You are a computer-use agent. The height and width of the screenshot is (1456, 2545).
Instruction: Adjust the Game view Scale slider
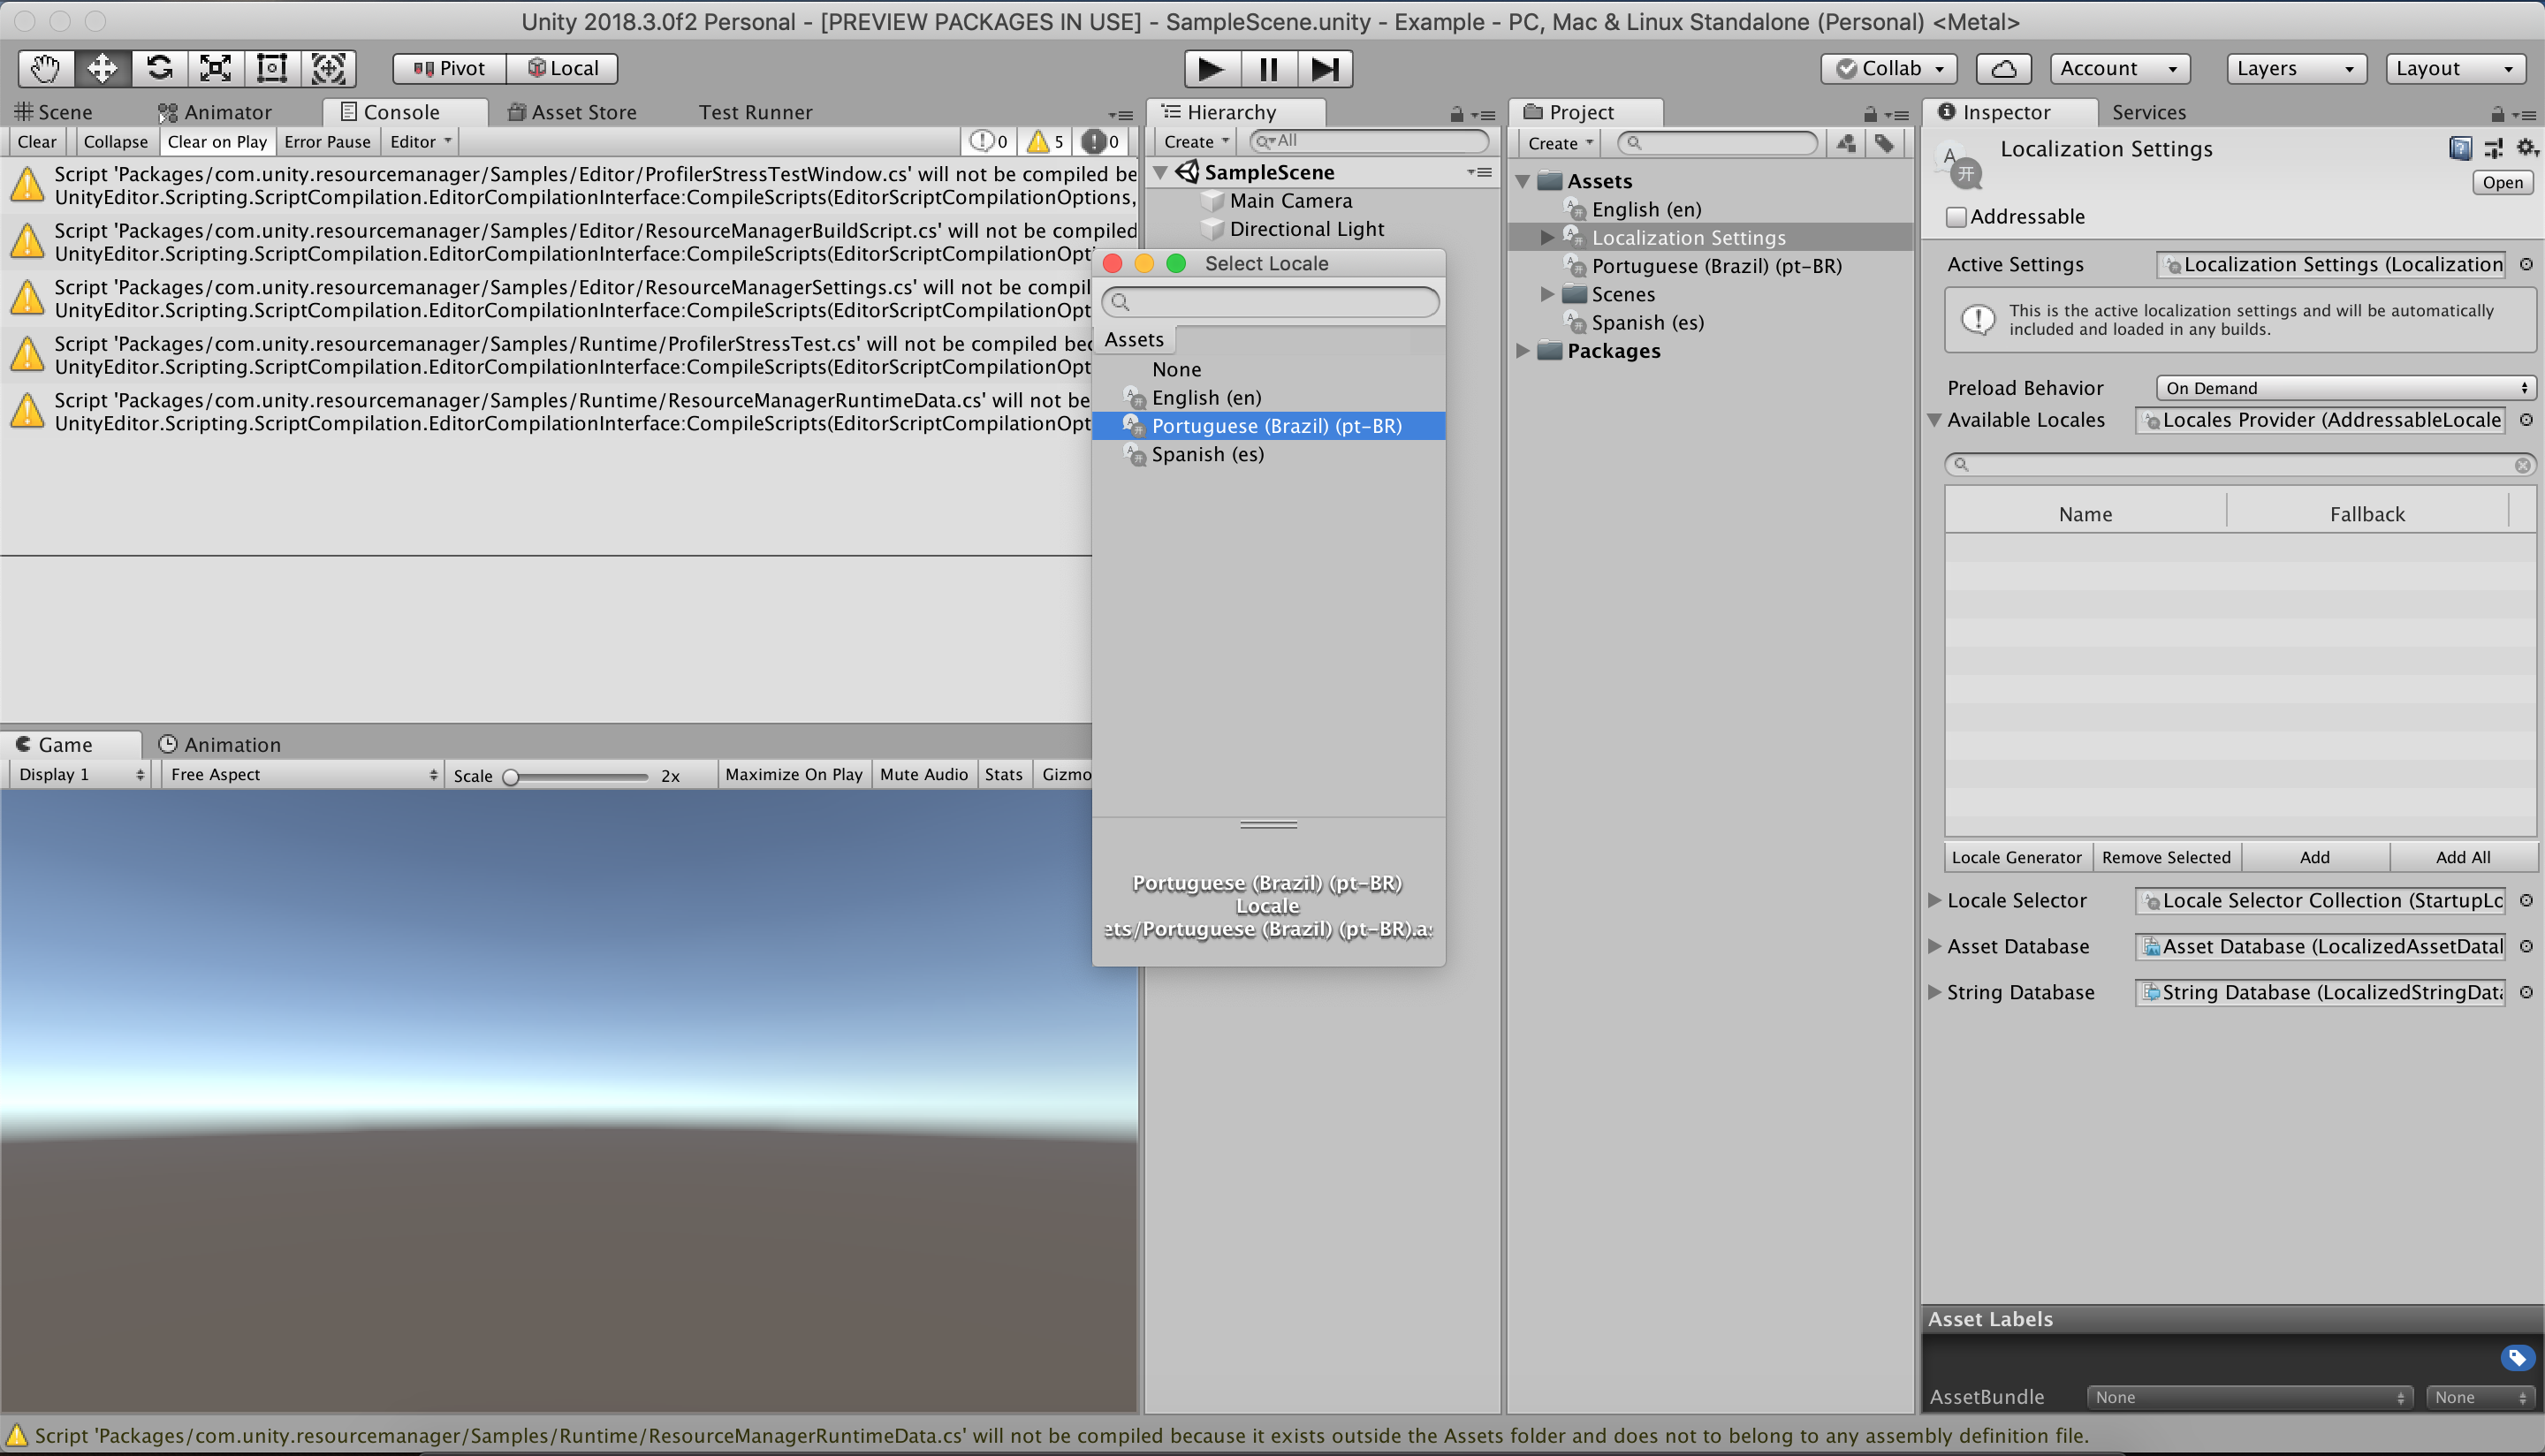(x=511, y=777)
